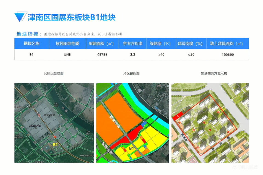This screenshot has height=175, width=263.
Task: Click the red parcel in site plan corner
Action: 178,116
